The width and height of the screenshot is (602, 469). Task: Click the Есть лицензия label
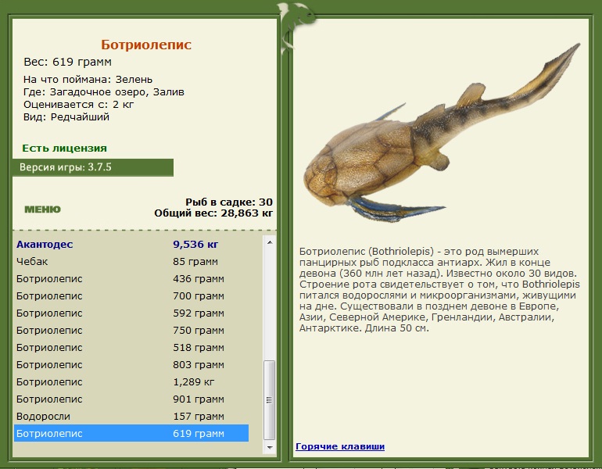tap(64, 149)
